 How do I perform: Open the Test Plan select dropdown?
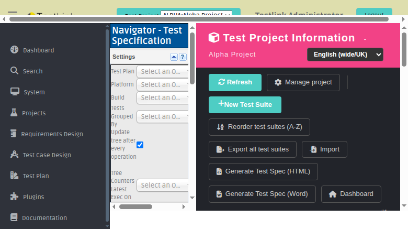coord(163,71)
